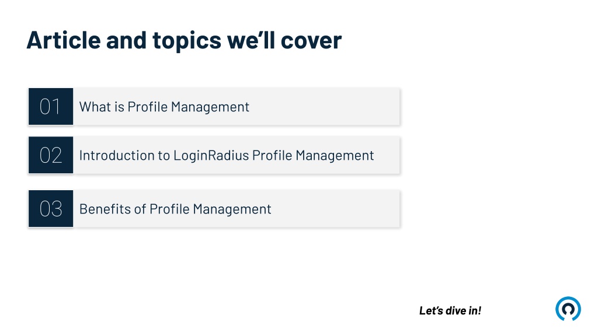Select the dark 03 number box
The image size is (598, 336).
[51, 209]
